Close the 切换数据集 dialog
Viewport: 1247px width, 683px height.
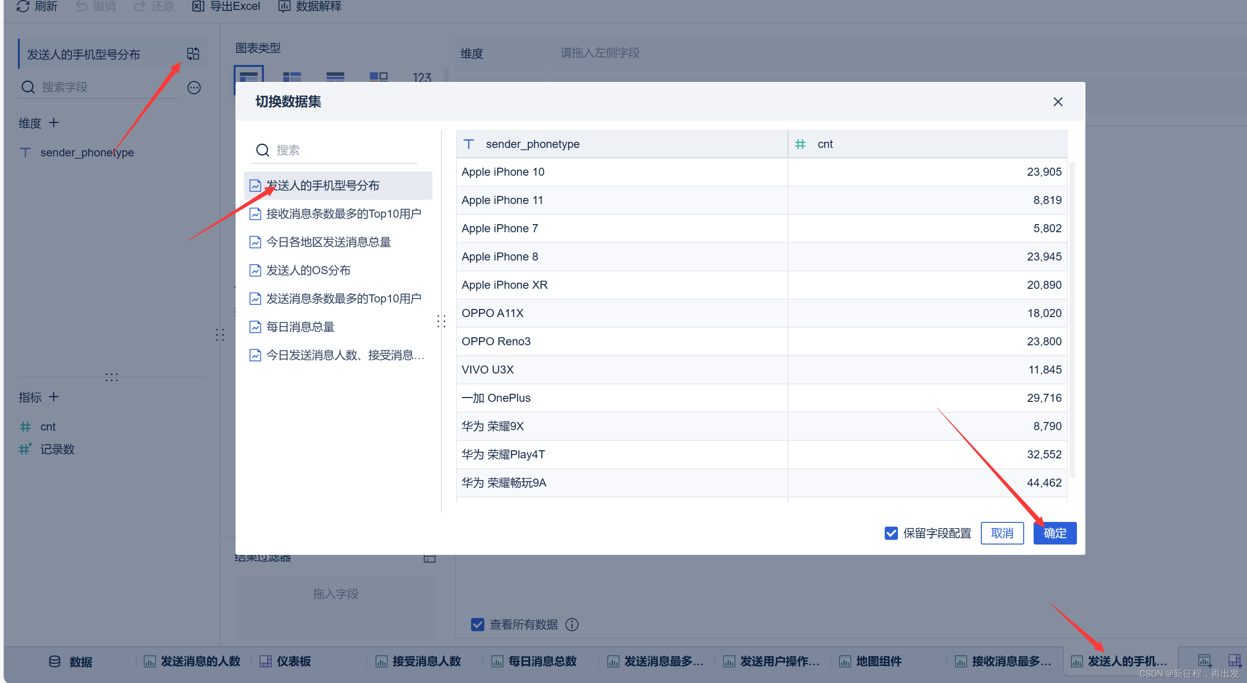(1058, 102)
